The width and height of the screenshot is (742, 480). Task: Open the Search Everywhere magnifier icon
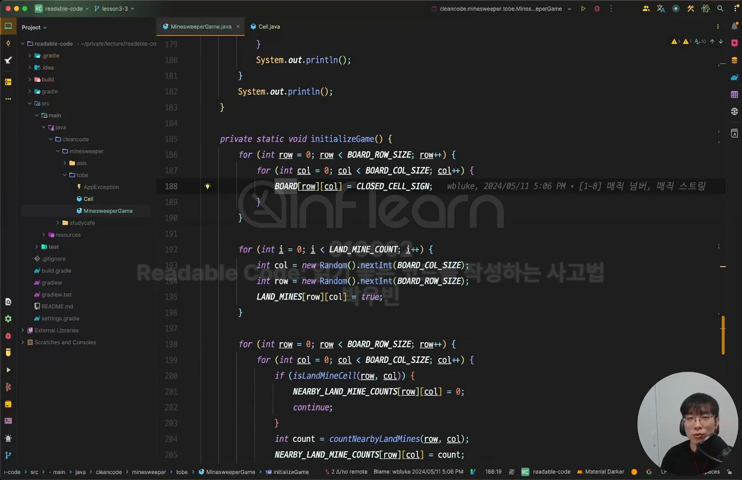pyautogui.click(x=720, y=8)
